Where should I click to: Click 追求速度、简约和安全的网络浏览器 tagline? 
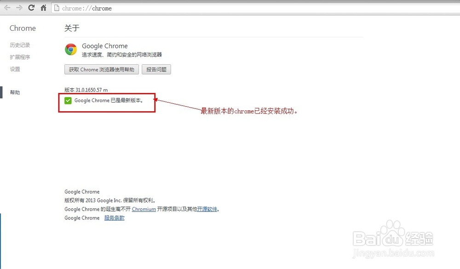tap(122, 55)
